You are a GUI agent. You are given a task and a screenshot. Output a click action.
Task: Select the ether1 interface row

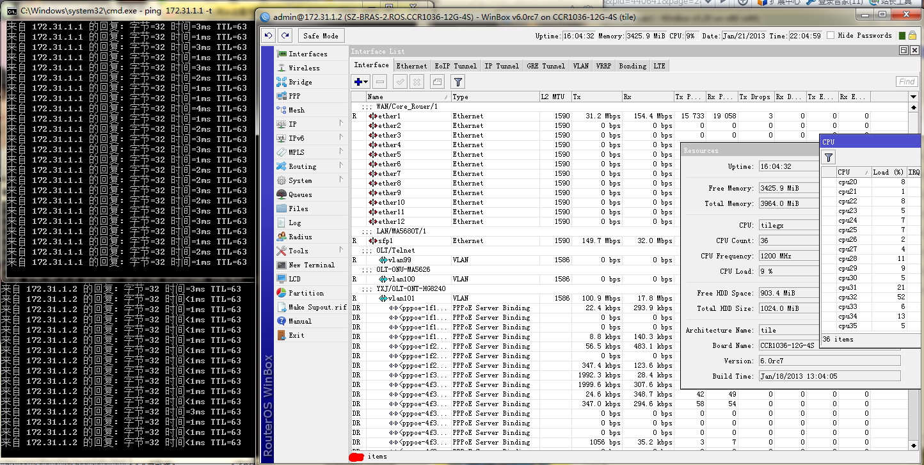629,116
